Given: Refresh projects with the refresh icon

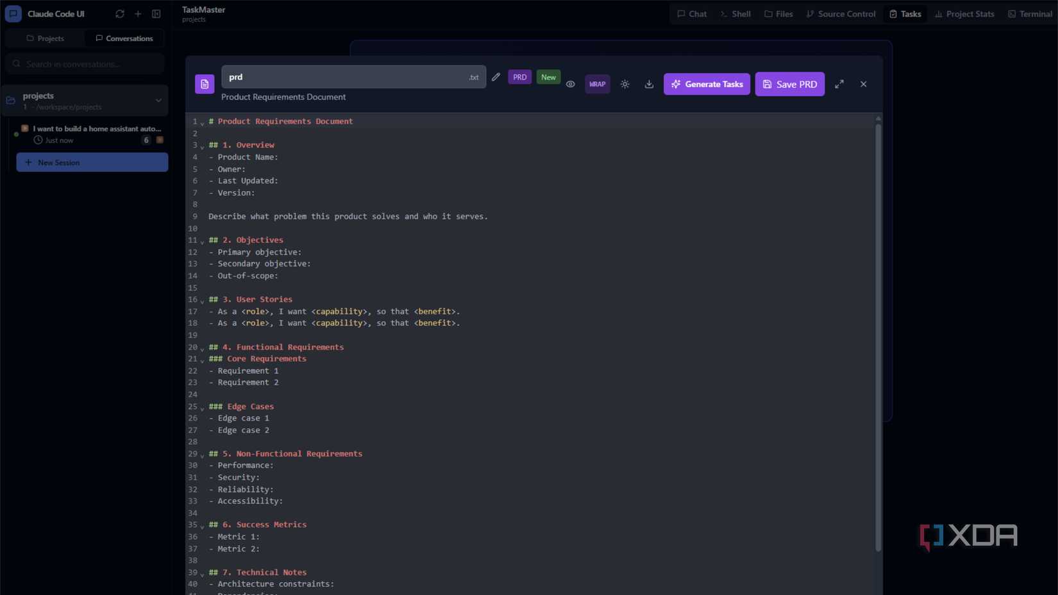Looking at the screenshot, I should [120, 13].
